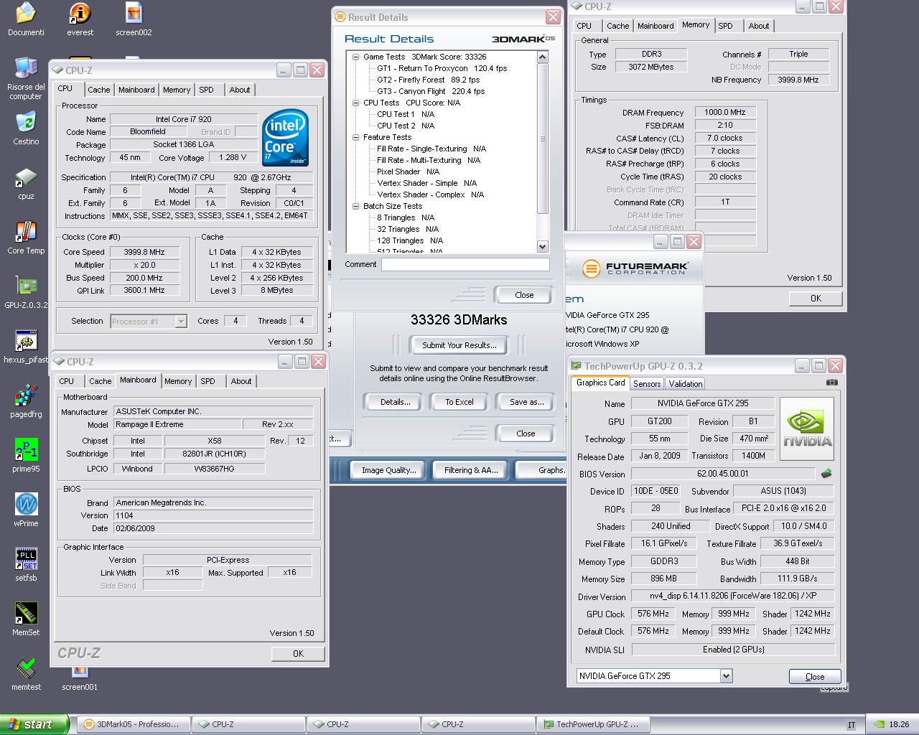The image size is (919, 735).
Task: Open SPD tab in CPU-Z Mainboard window
Action: coord(208,381)
